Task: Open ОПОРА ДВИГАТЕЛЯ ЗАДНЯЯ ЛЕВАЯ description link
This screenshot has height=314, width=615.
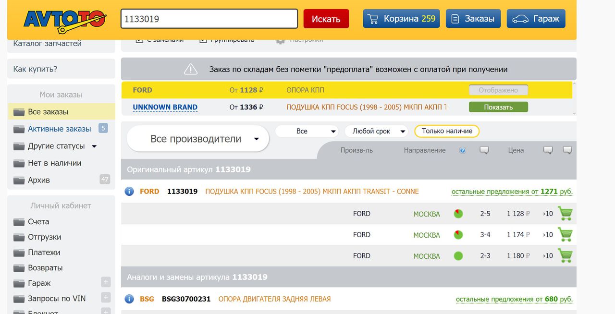Action: (x=274, y=299)
